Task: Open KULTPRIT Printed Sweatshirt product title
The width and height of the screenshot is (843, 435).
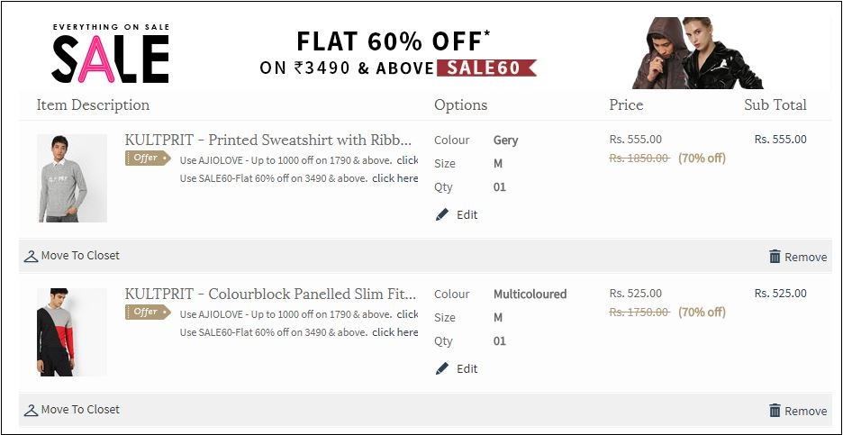Action: click(x=268, y=140)
